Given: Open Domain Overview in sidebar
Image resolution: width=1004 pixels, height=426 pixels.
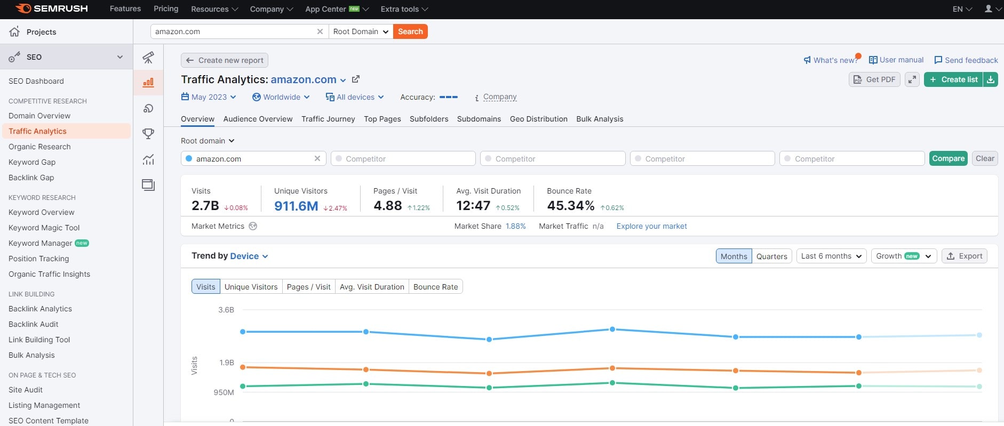Looking at the screenshot, I should pos(39,116).
